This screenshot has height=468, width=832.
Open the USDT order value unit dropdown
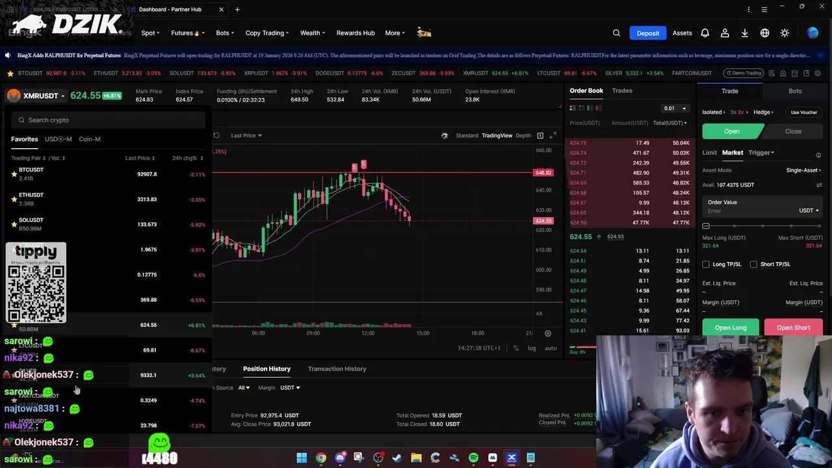coord(809,211)
